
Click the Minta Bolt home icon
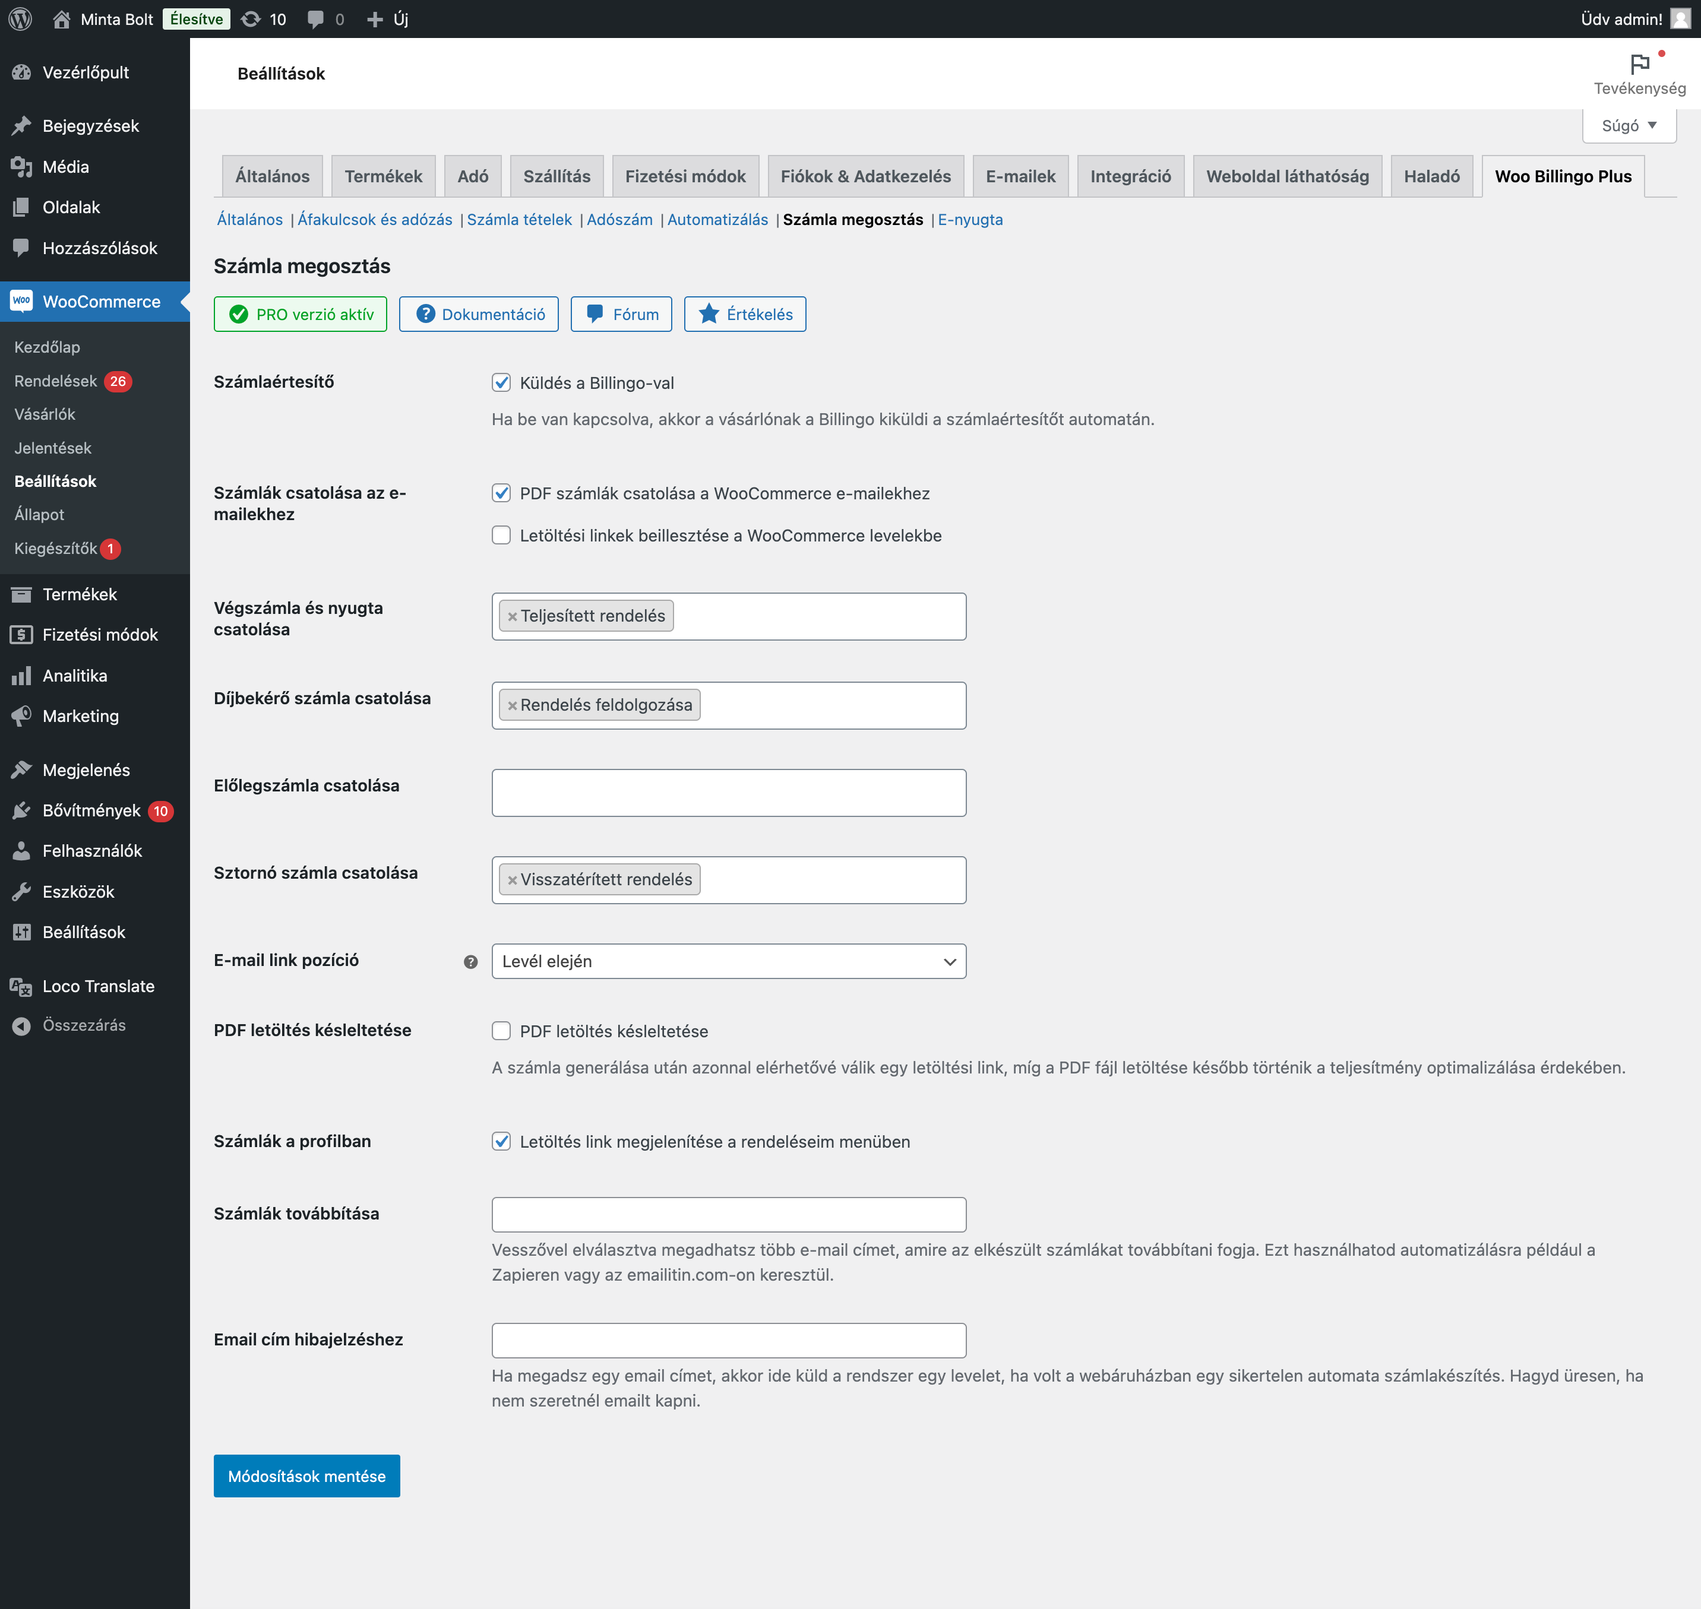[x=61, y=19]
